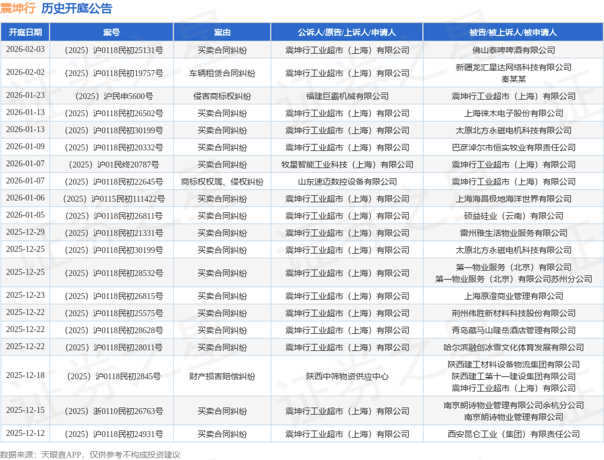Screen dimensions: 604x460
Task: Click the 案由 column header
Action: (222, 32)
